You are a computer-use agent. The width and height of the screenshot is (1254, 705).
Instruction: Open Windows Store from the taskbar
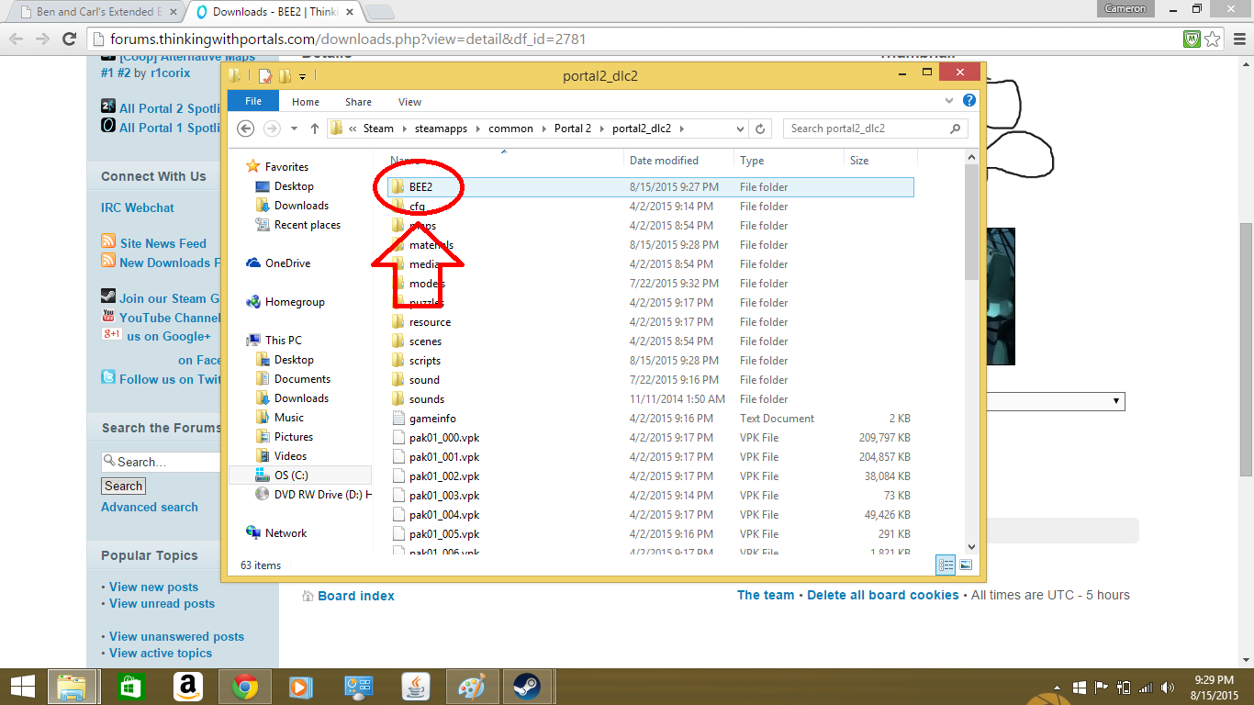(x=132, y=687)
